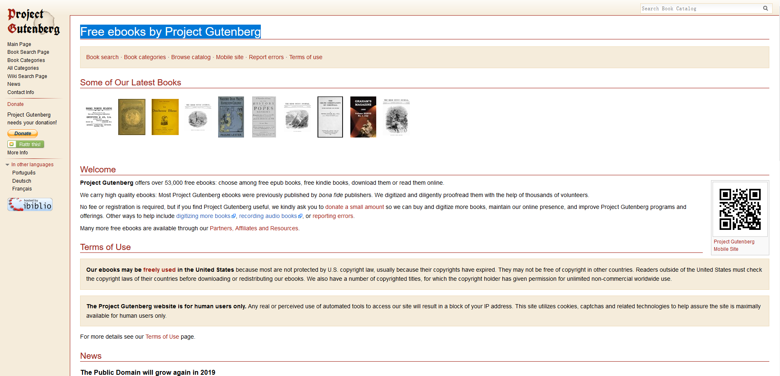Open Terms of use in link bar
Image resolution: width=780 pixels, height=376 pixels.
click(x=306, y=57)
